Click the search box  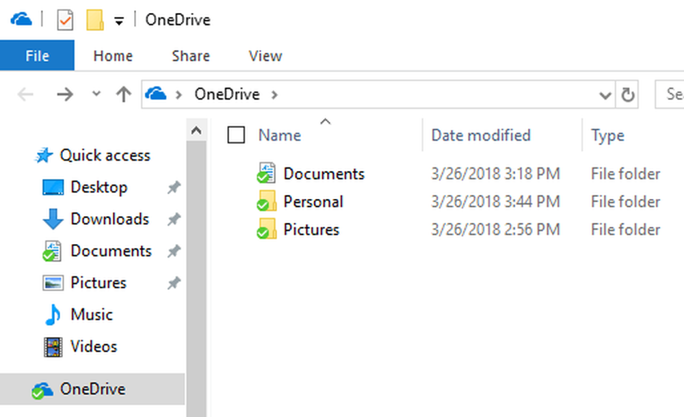[x=670, y=94]
